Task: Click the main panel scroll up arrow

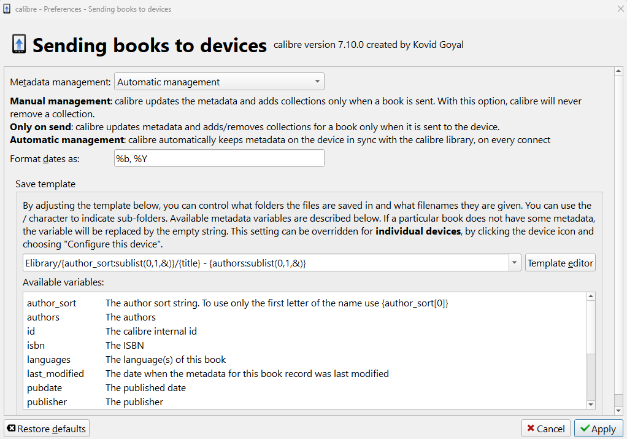Action: pos(619,72)
